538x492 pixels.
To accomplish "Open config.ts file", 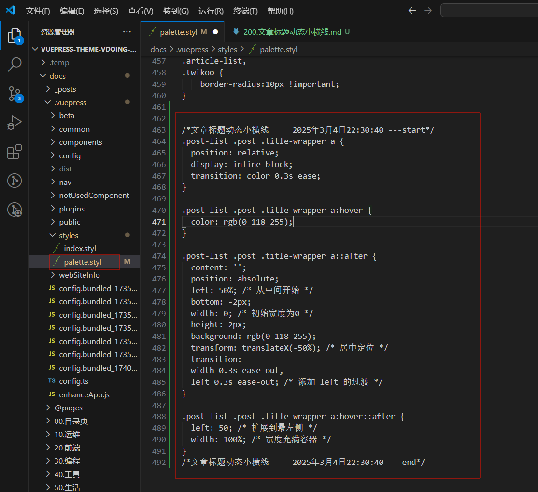I will coord(85,381).
